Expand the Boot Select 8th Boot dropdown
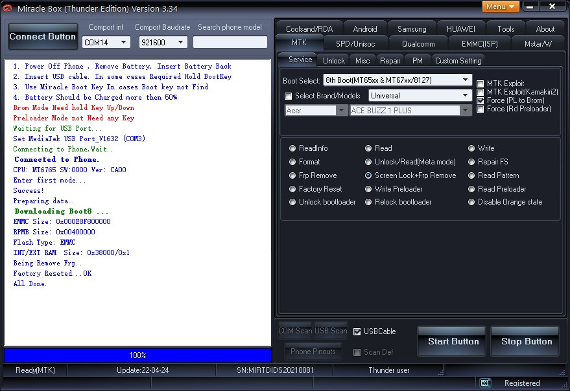 398,80
